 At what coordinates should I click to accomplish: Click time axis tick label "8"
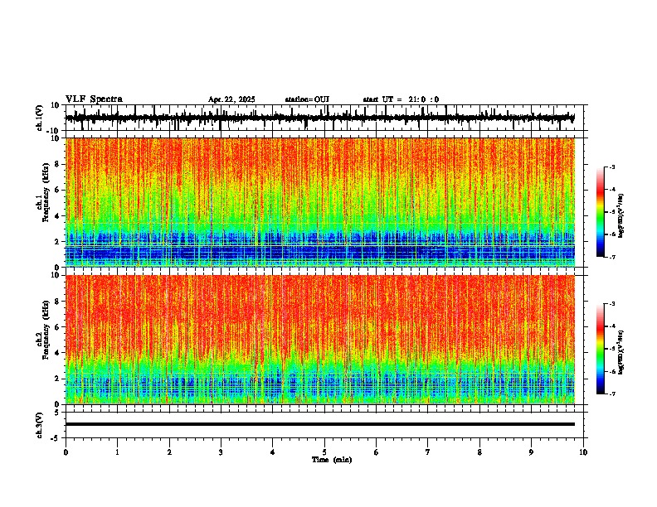click(x=479, y=452)
